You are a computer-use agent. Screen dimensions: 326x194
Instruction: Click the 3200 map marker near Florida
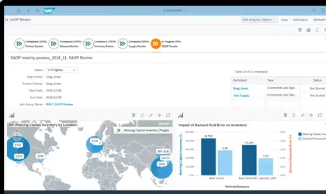[41, 156]
